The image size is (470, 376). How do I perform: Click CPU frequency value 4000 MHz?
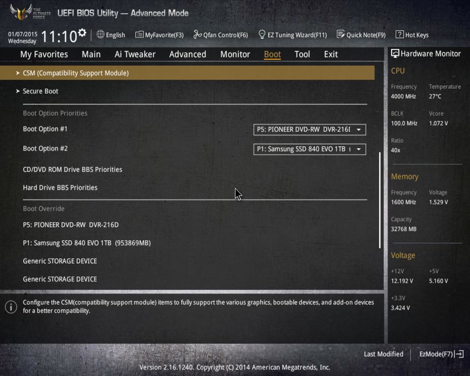pos(403,97)
